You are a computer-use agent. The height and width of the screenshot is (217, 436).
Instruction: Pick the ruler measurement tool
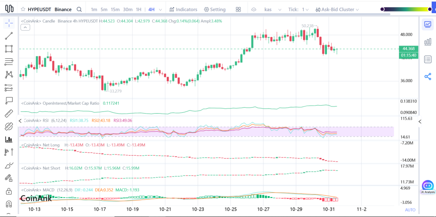coord(9,114)
